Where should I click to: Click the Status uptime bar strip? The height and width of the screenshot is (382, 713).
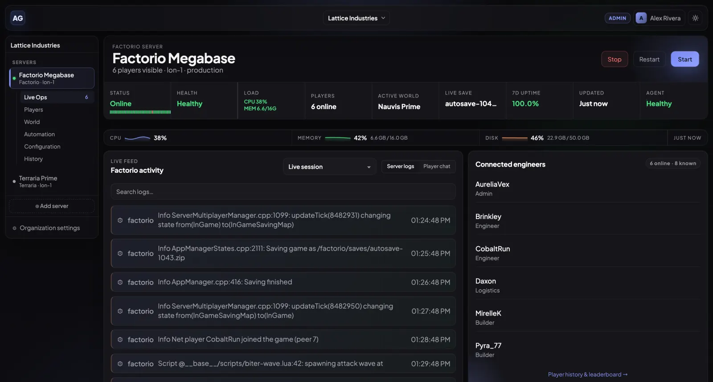pyautogui.click(x=140, y=112)
